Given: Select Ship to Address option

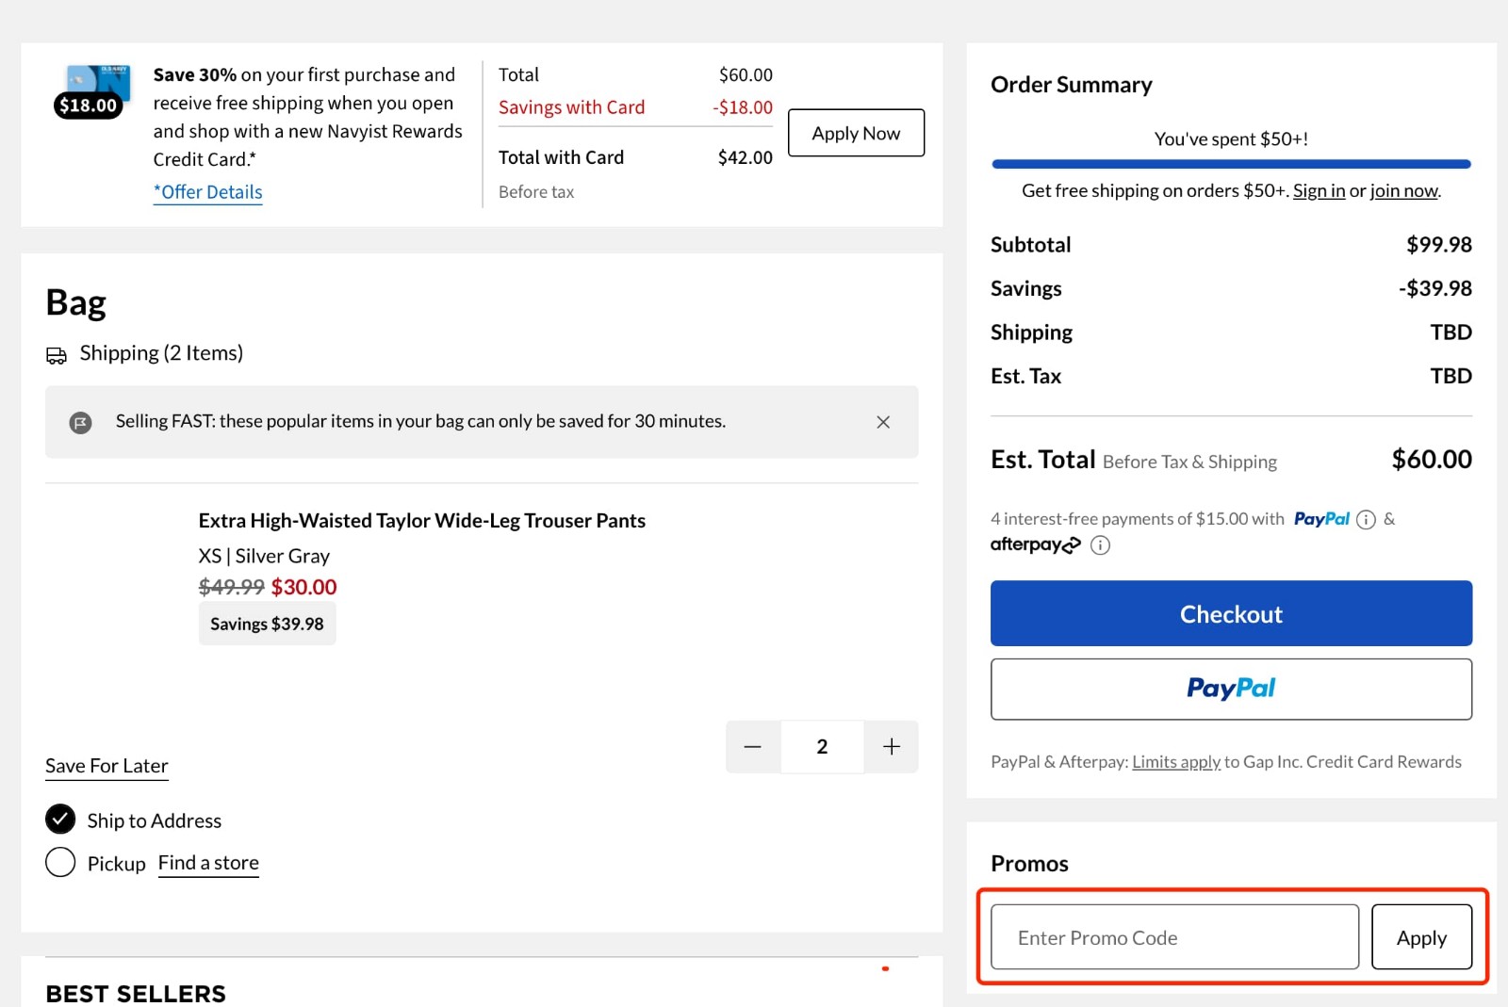Looking at the screenshot, I should coord(59,820).
